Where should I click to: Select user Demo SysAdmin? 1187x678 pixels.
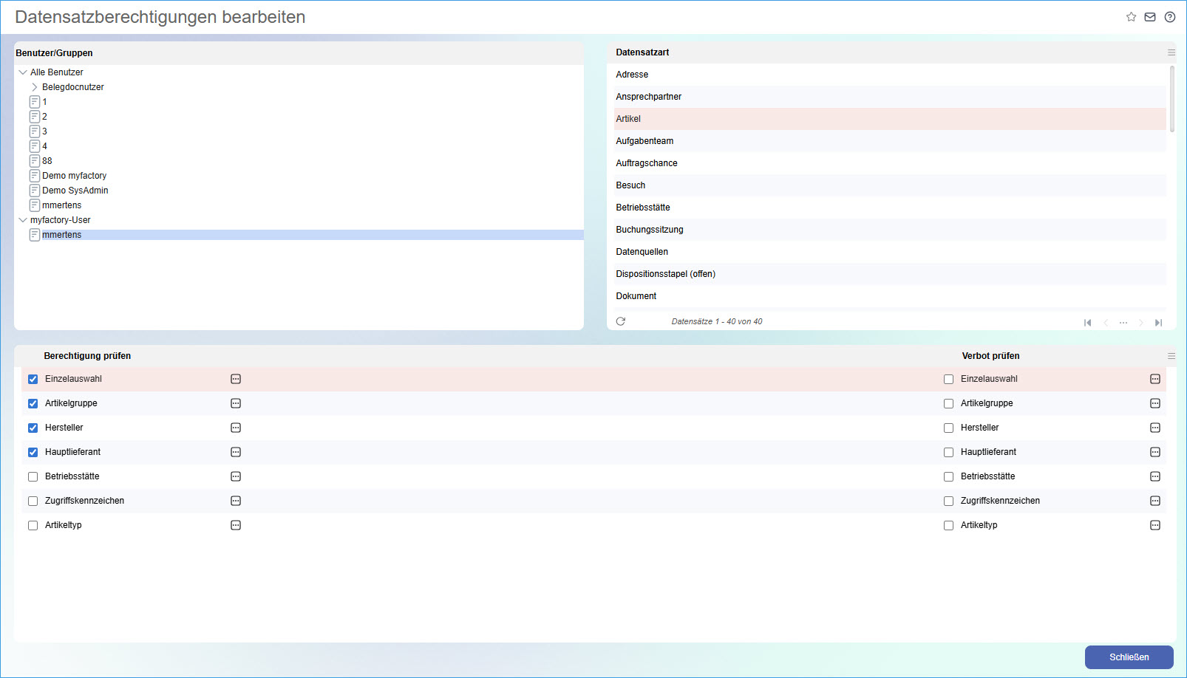[75, 191]
